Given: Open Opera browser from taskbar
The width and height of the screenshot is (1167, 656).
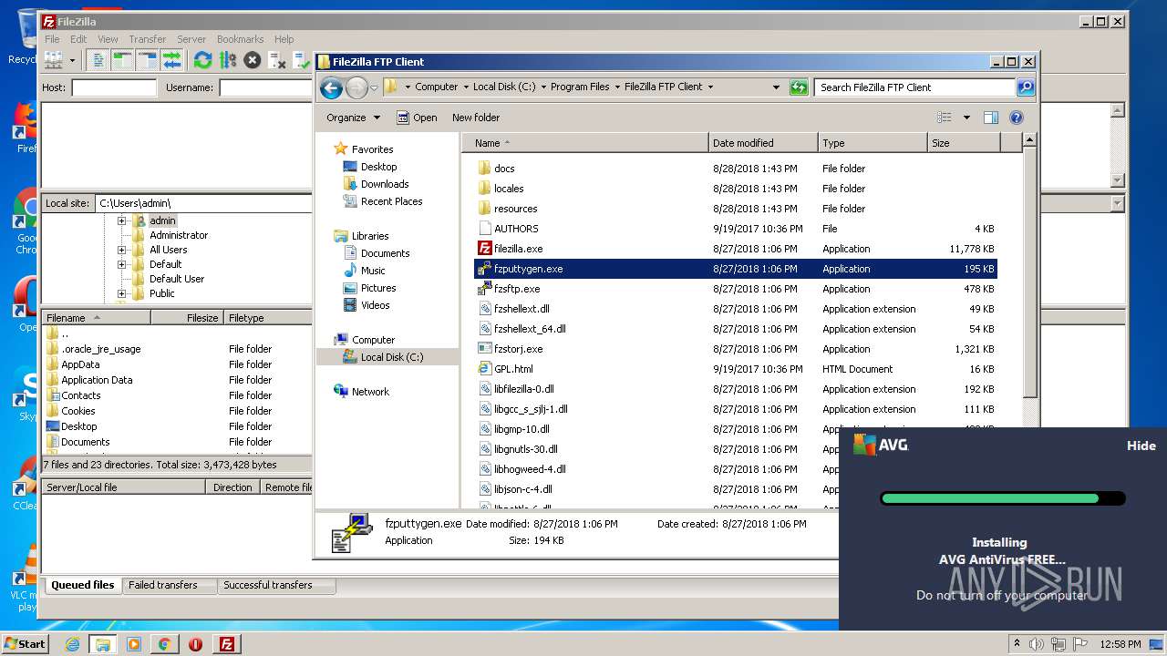Looking at the screenshot, I should click(x=195, y=644).
